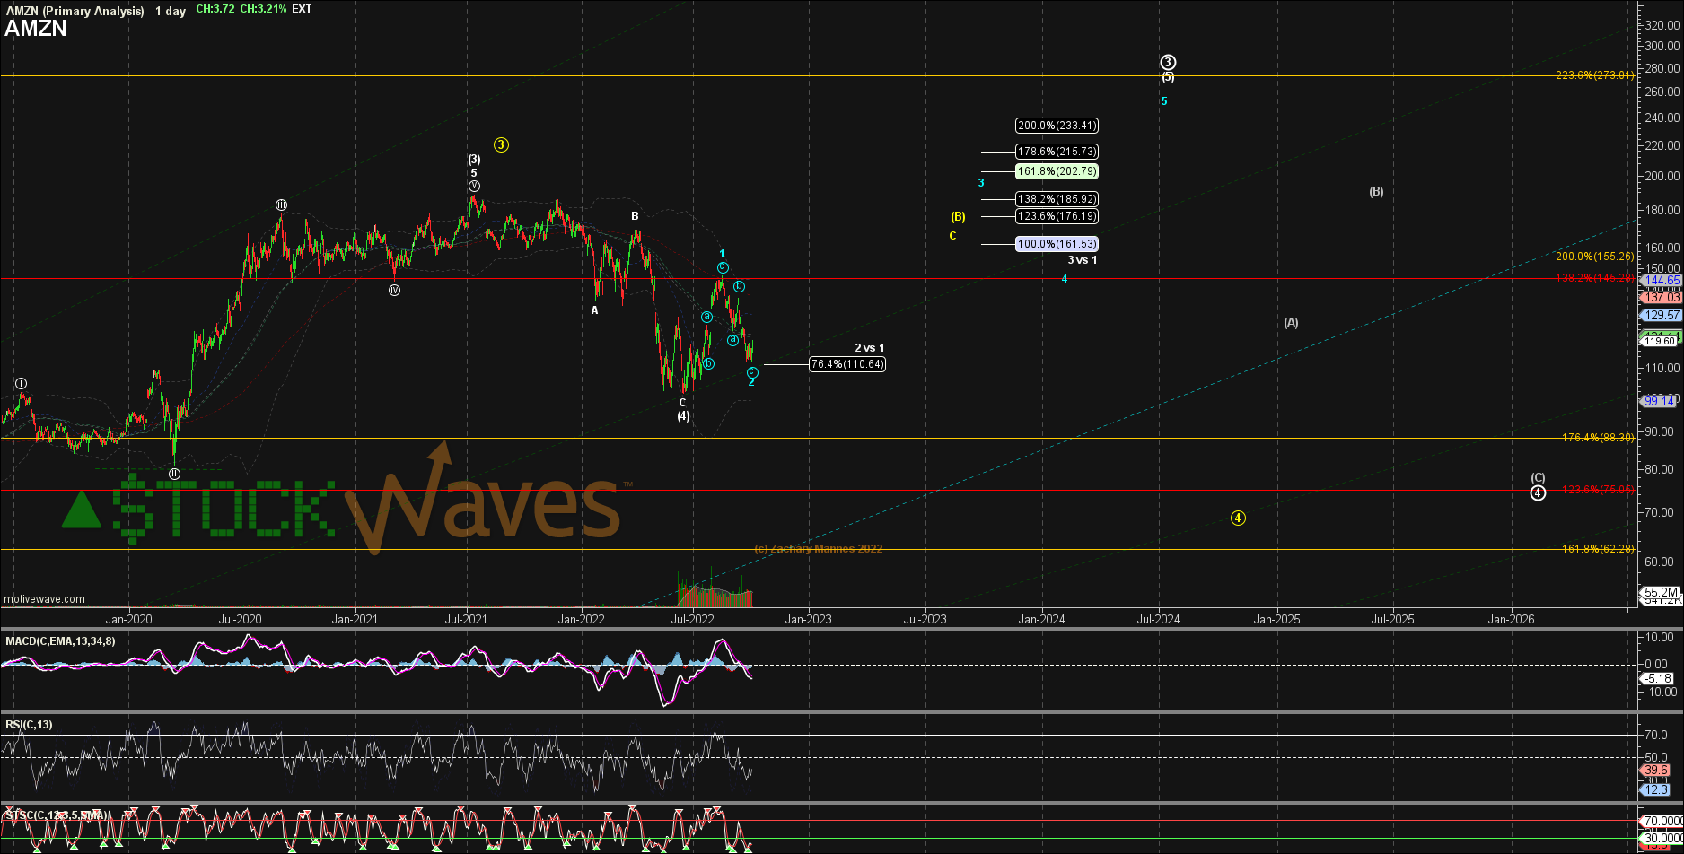
Task: Select the highlighted 161.8%(202.79) extension label
Action: pos(1057,171)
